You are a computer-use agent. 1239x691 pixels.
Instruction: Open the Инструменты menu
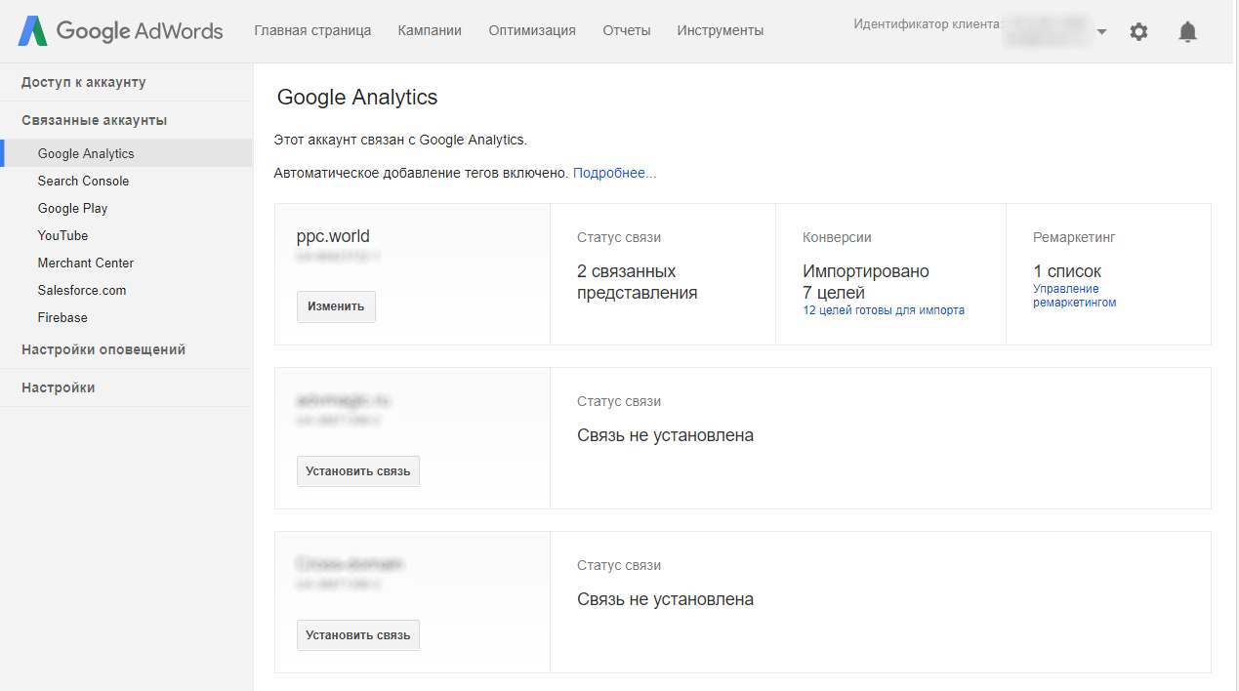[721, 31]
